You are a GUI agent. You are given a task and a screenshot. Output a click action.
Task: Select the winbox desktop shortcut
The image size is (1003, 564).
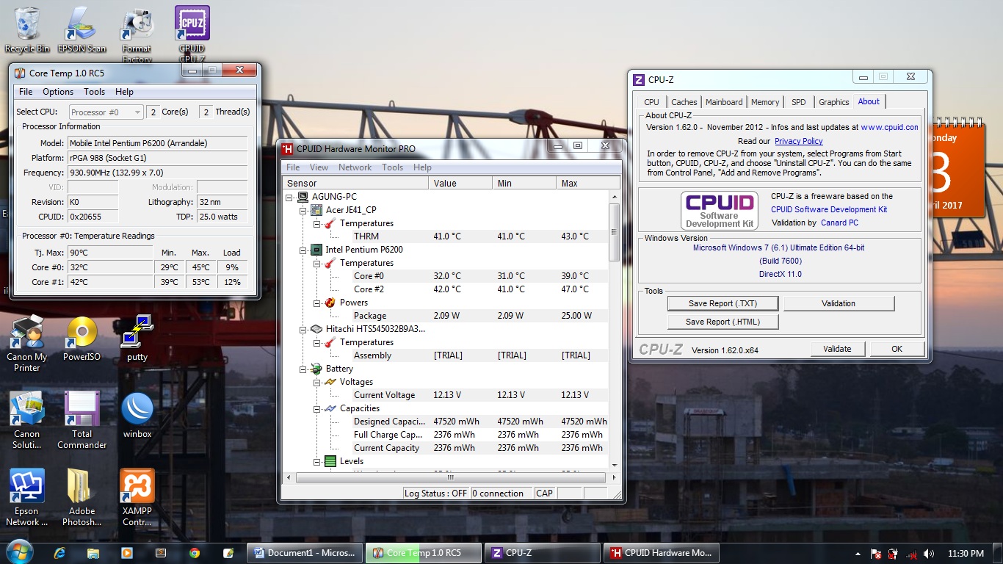pos(137,415)
